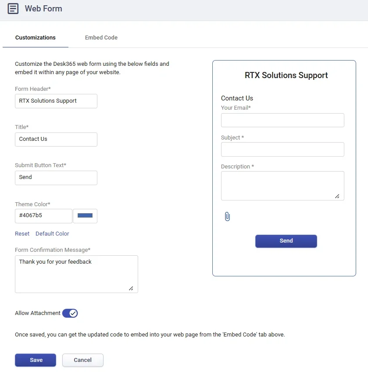Click the 'Allow Attachment' label text
The width and height of the screenshot is (368, 390).
click(38, 313)
